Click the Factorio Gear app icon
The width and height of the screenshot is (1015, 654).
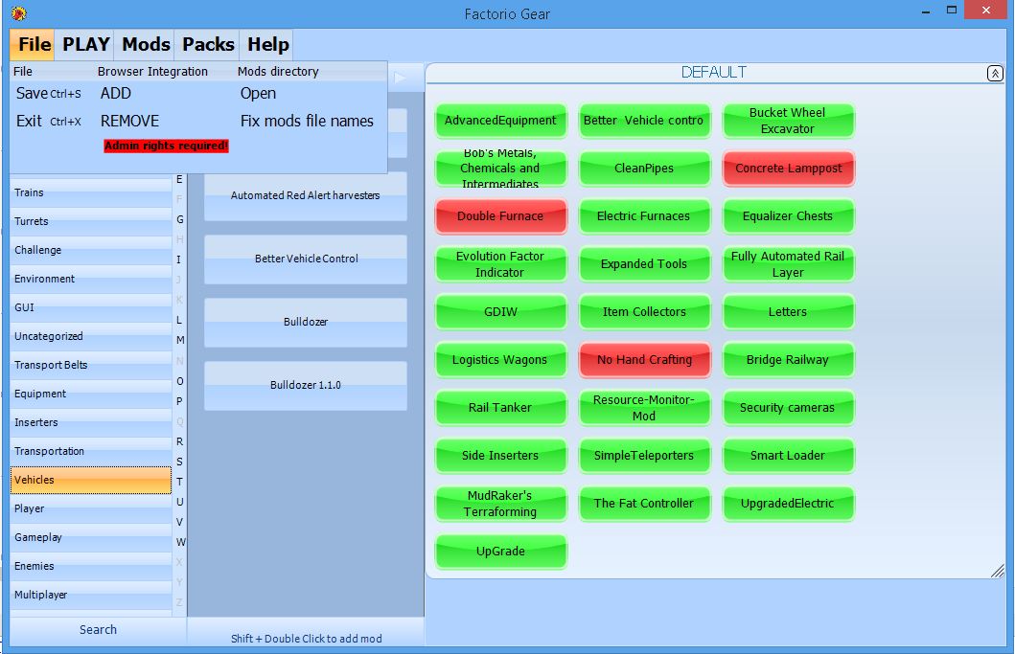click(18, 13)
